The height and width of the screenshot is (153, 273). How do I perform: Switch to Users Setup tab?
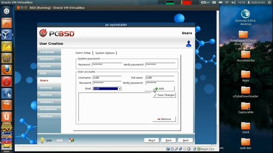pos(83,53)
